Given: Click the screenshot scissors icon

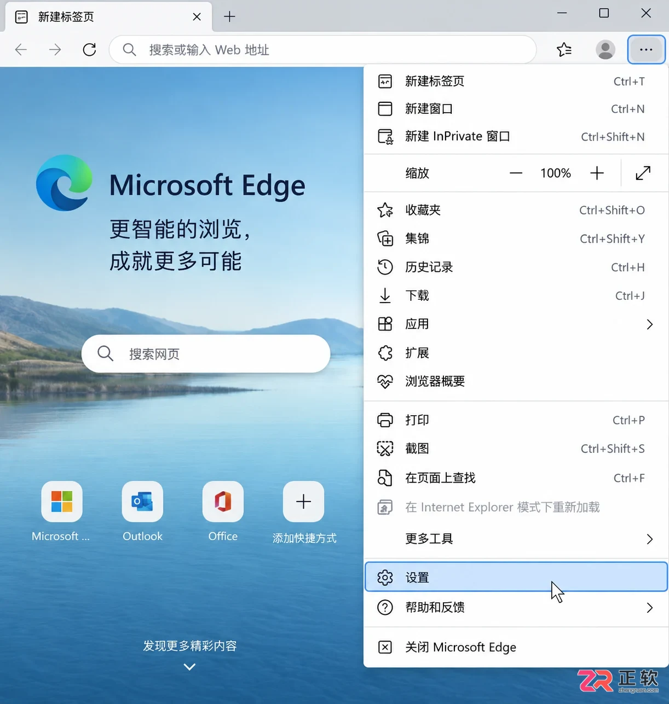Looking at the screenshot, I should pos(385,449).
